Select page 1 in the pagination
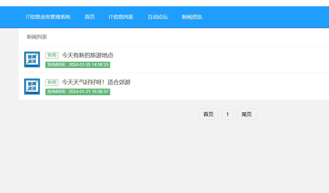The height and width of the screenshot is (193, 329). [x=227, y=115]
